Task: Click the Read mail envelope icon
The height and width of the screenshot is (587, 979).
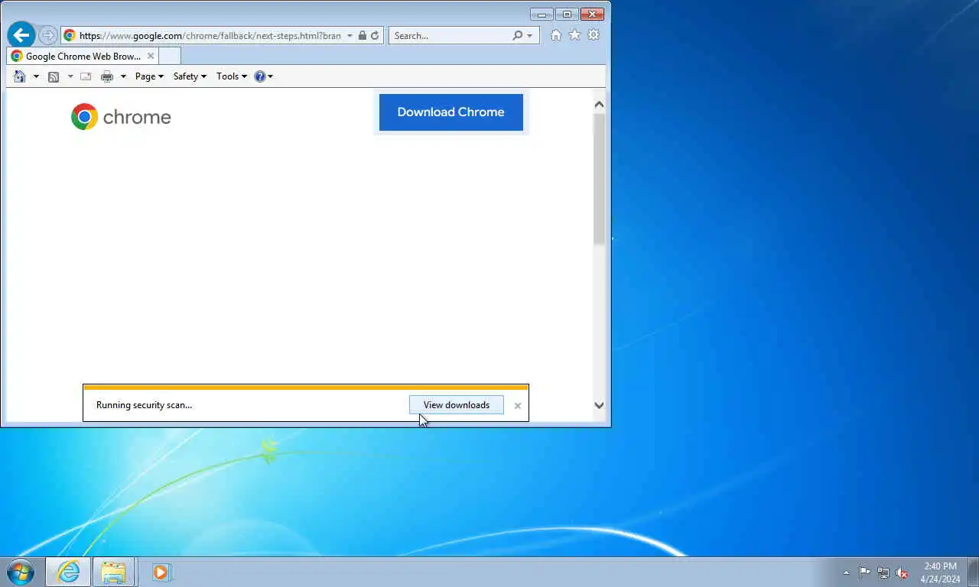Action: click(x=86, y=76)
